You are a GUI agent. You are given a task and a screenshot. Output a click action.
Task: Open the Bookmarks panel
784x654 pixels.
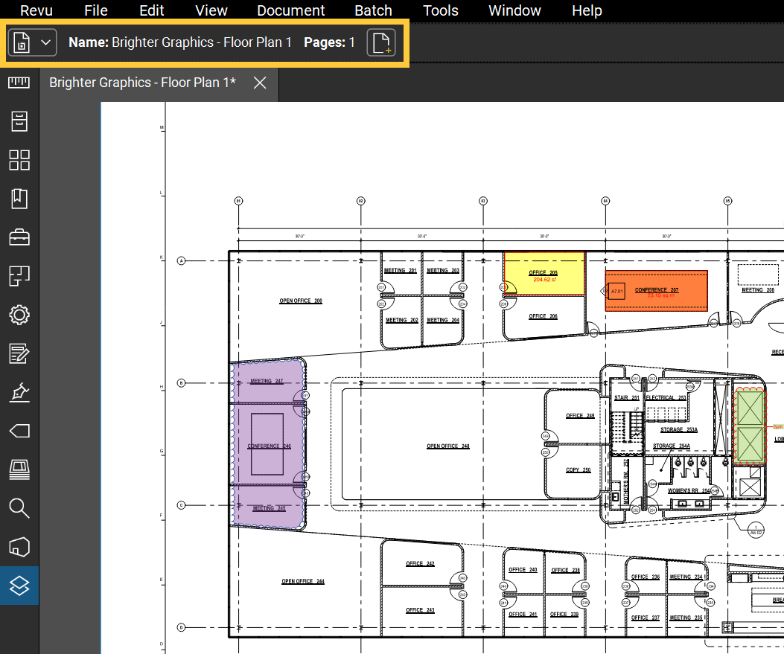coord(19,199)
